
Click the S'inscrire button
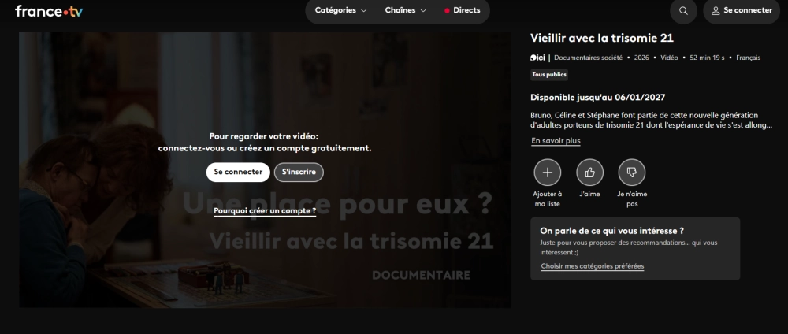[x=299, y=172]
